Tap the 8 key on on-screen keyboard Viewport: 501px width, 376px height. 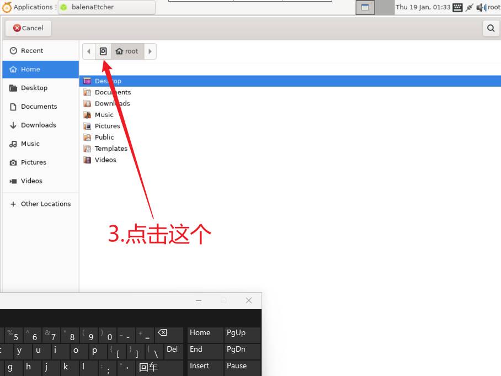(70, 335)
